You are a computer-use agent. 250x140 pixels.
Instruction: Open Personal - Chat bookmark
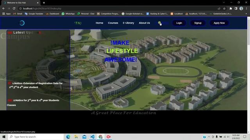tap(86, 14)
